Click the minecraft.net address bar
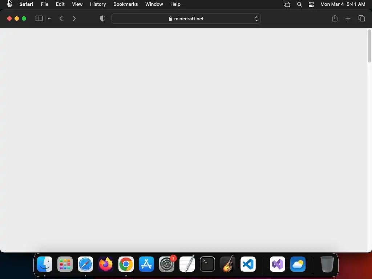 tap(186, 19)
